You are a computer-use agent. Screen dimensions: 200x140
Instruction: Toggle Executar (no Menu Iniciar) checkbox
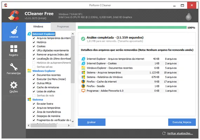pos(34,79)
